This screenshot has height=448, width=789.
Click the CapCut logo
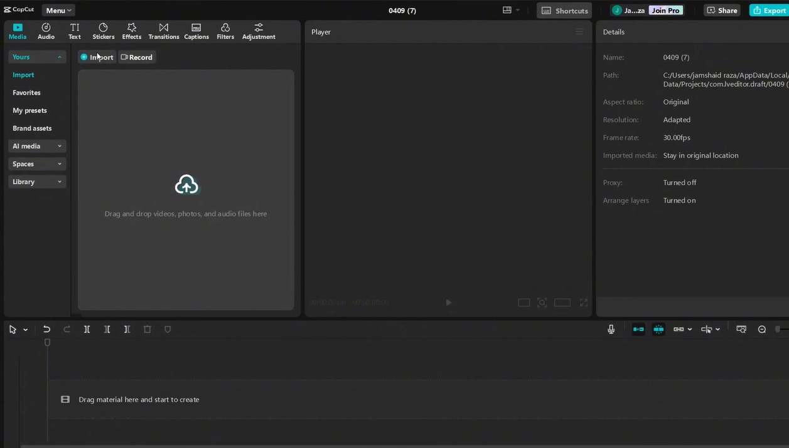pos(19,10)
